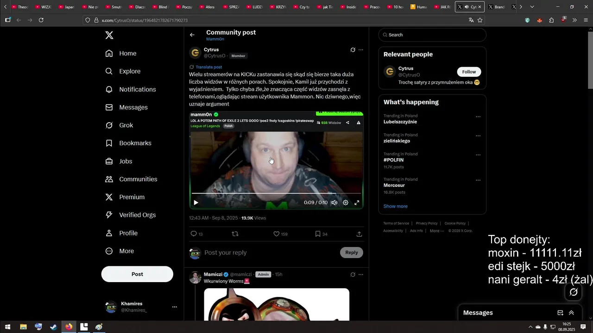The height and width of the screenshot is (333, 593).
Task: Open more options on Mamiczi reply
Action: tap(361, 274)
